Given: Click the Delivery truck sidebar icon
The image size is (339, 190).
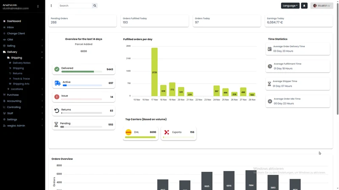Looking at the screenshot, I should [x=4, y=52].
